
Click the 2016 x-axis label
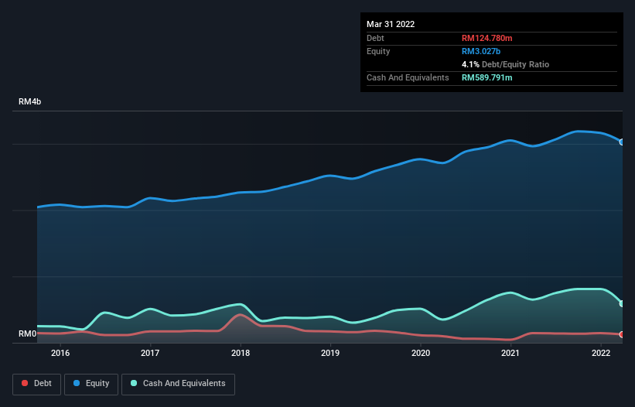pyautogui.click(x=60, y=353)
